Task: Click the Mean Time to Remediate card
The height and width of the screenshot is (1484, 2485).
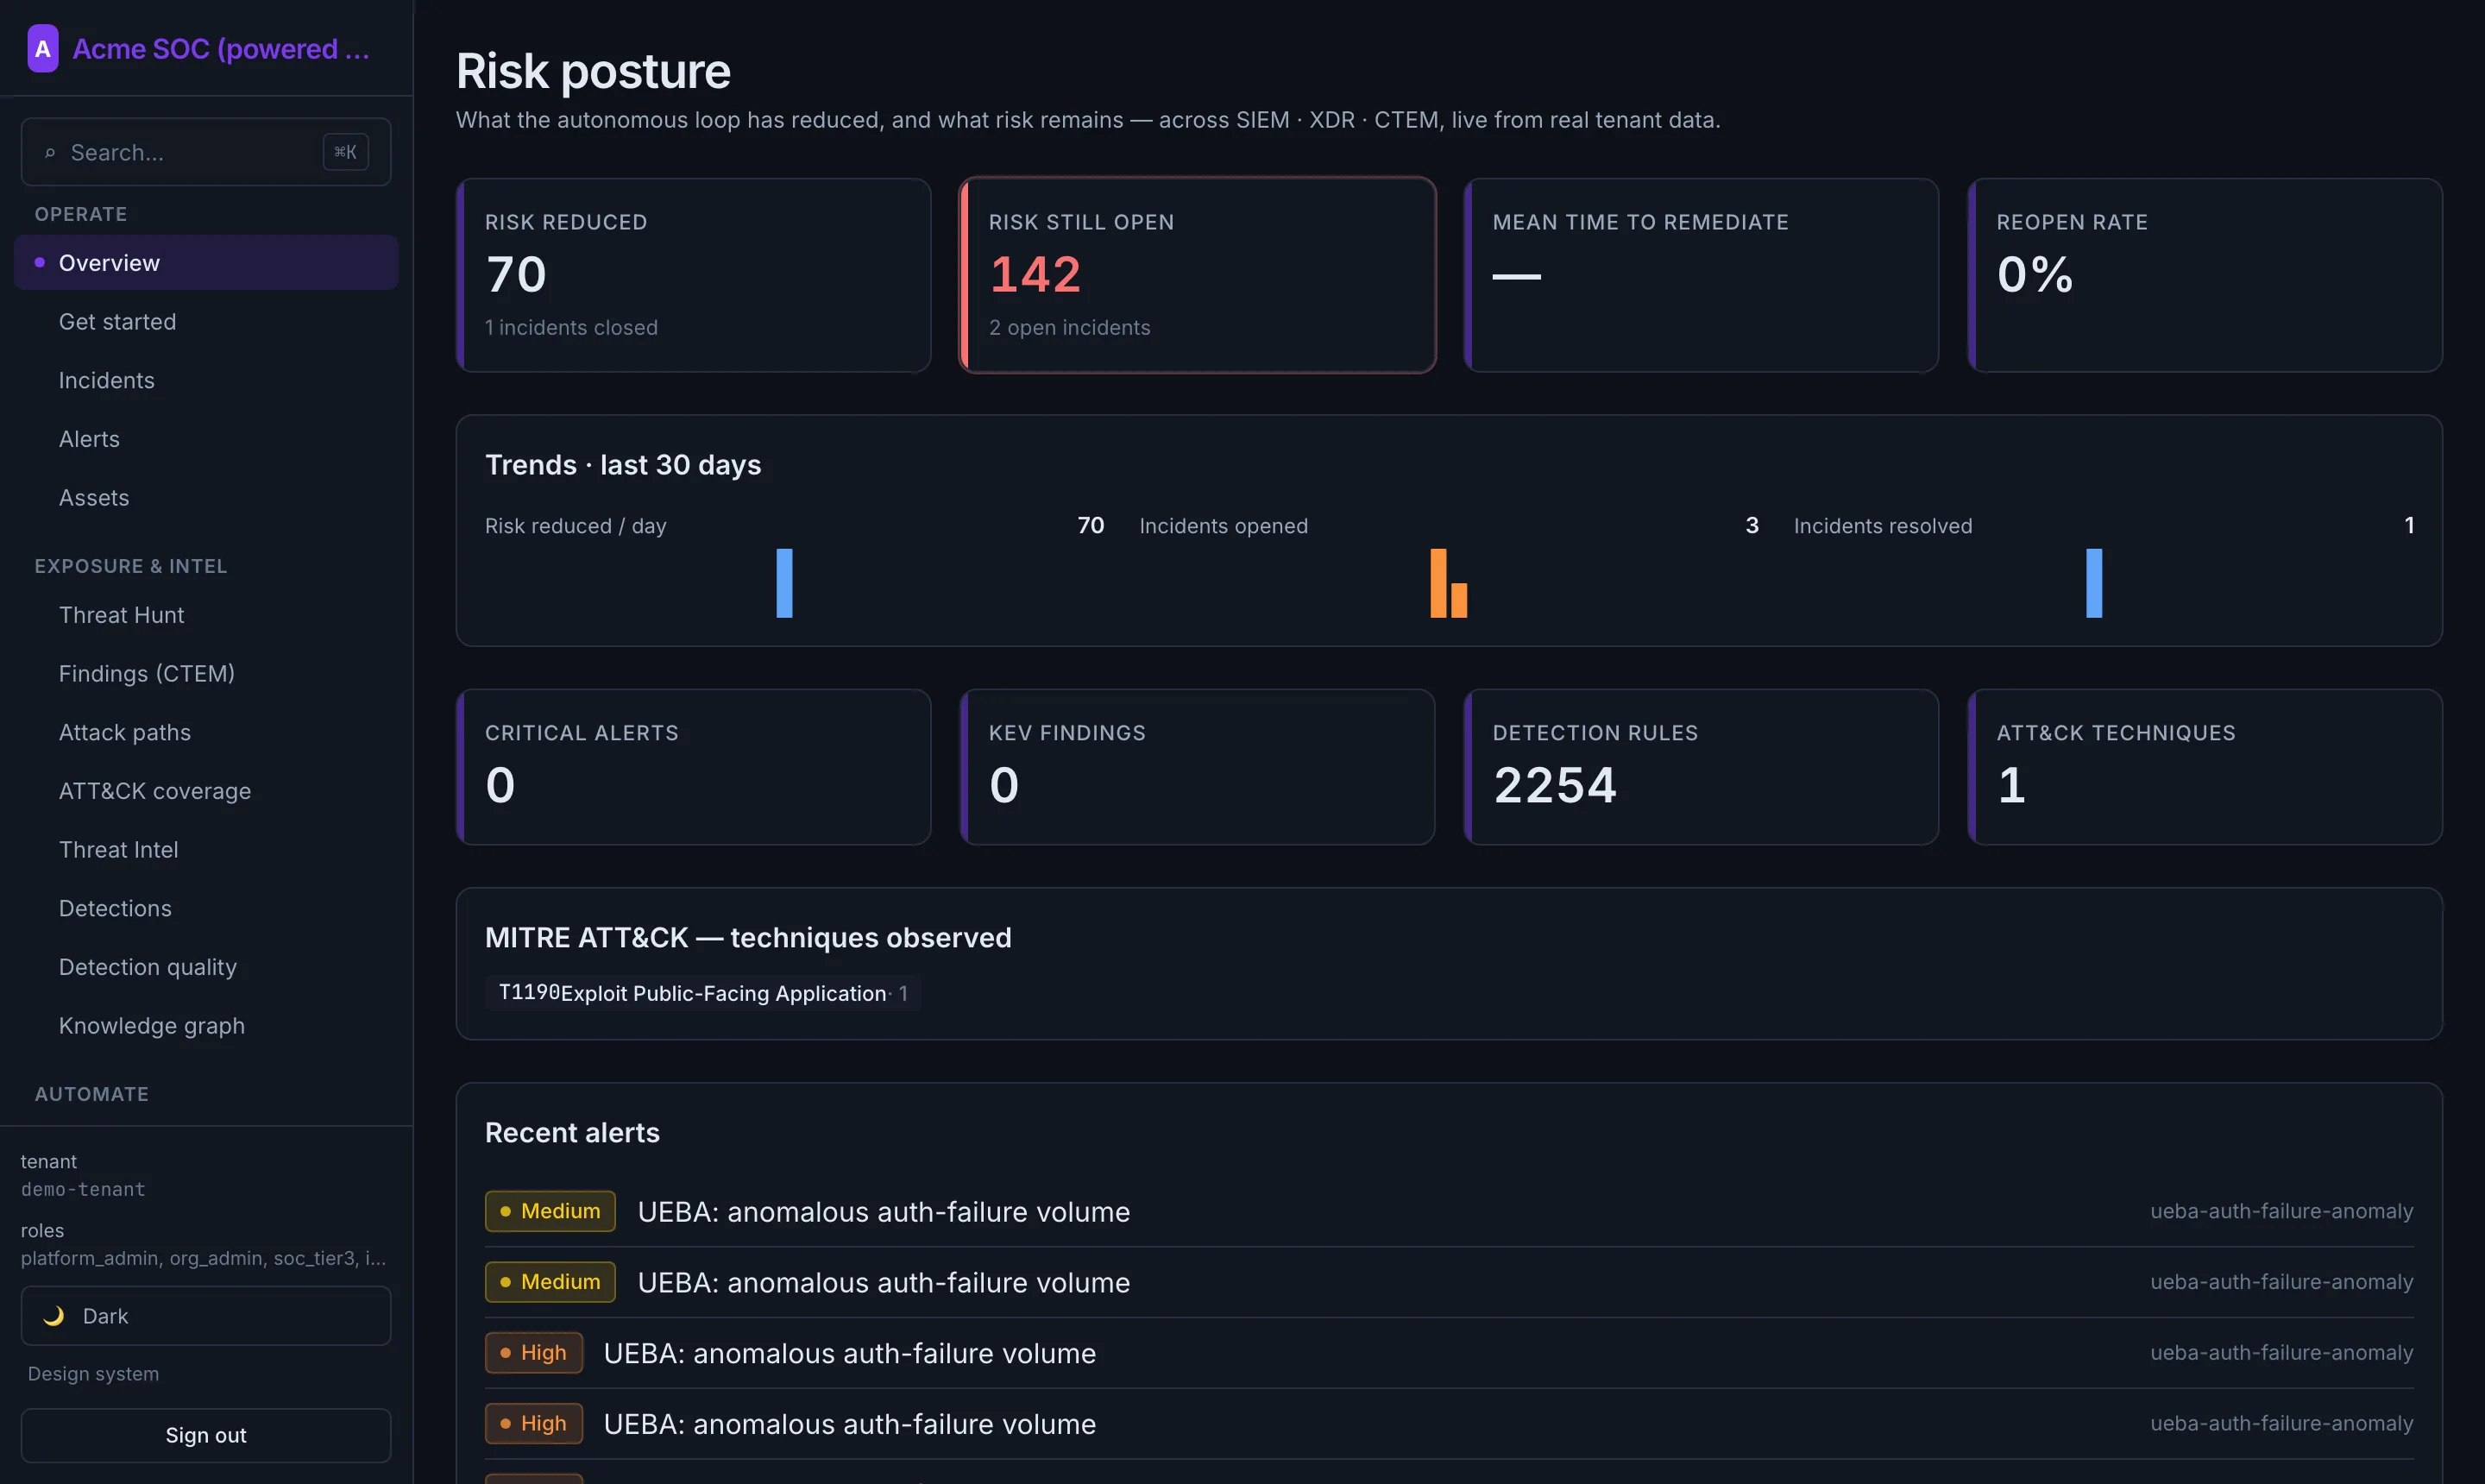Action: coord(1702,275)
